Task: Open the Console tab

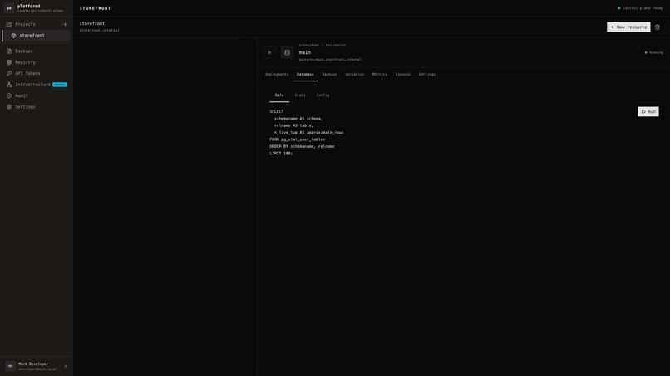Action: (x=403, y=74)
